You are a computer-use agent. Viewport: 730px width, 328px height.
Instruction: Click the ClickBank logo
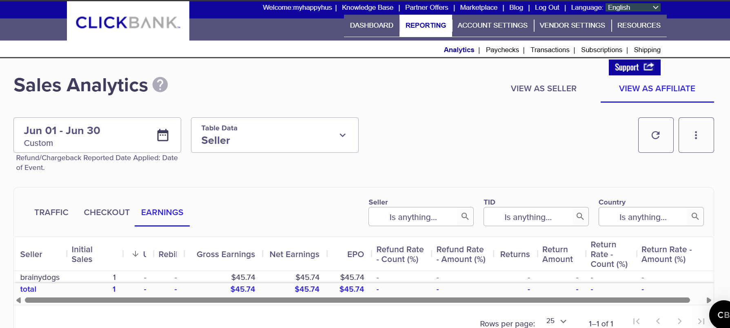(x=128, y=22)
